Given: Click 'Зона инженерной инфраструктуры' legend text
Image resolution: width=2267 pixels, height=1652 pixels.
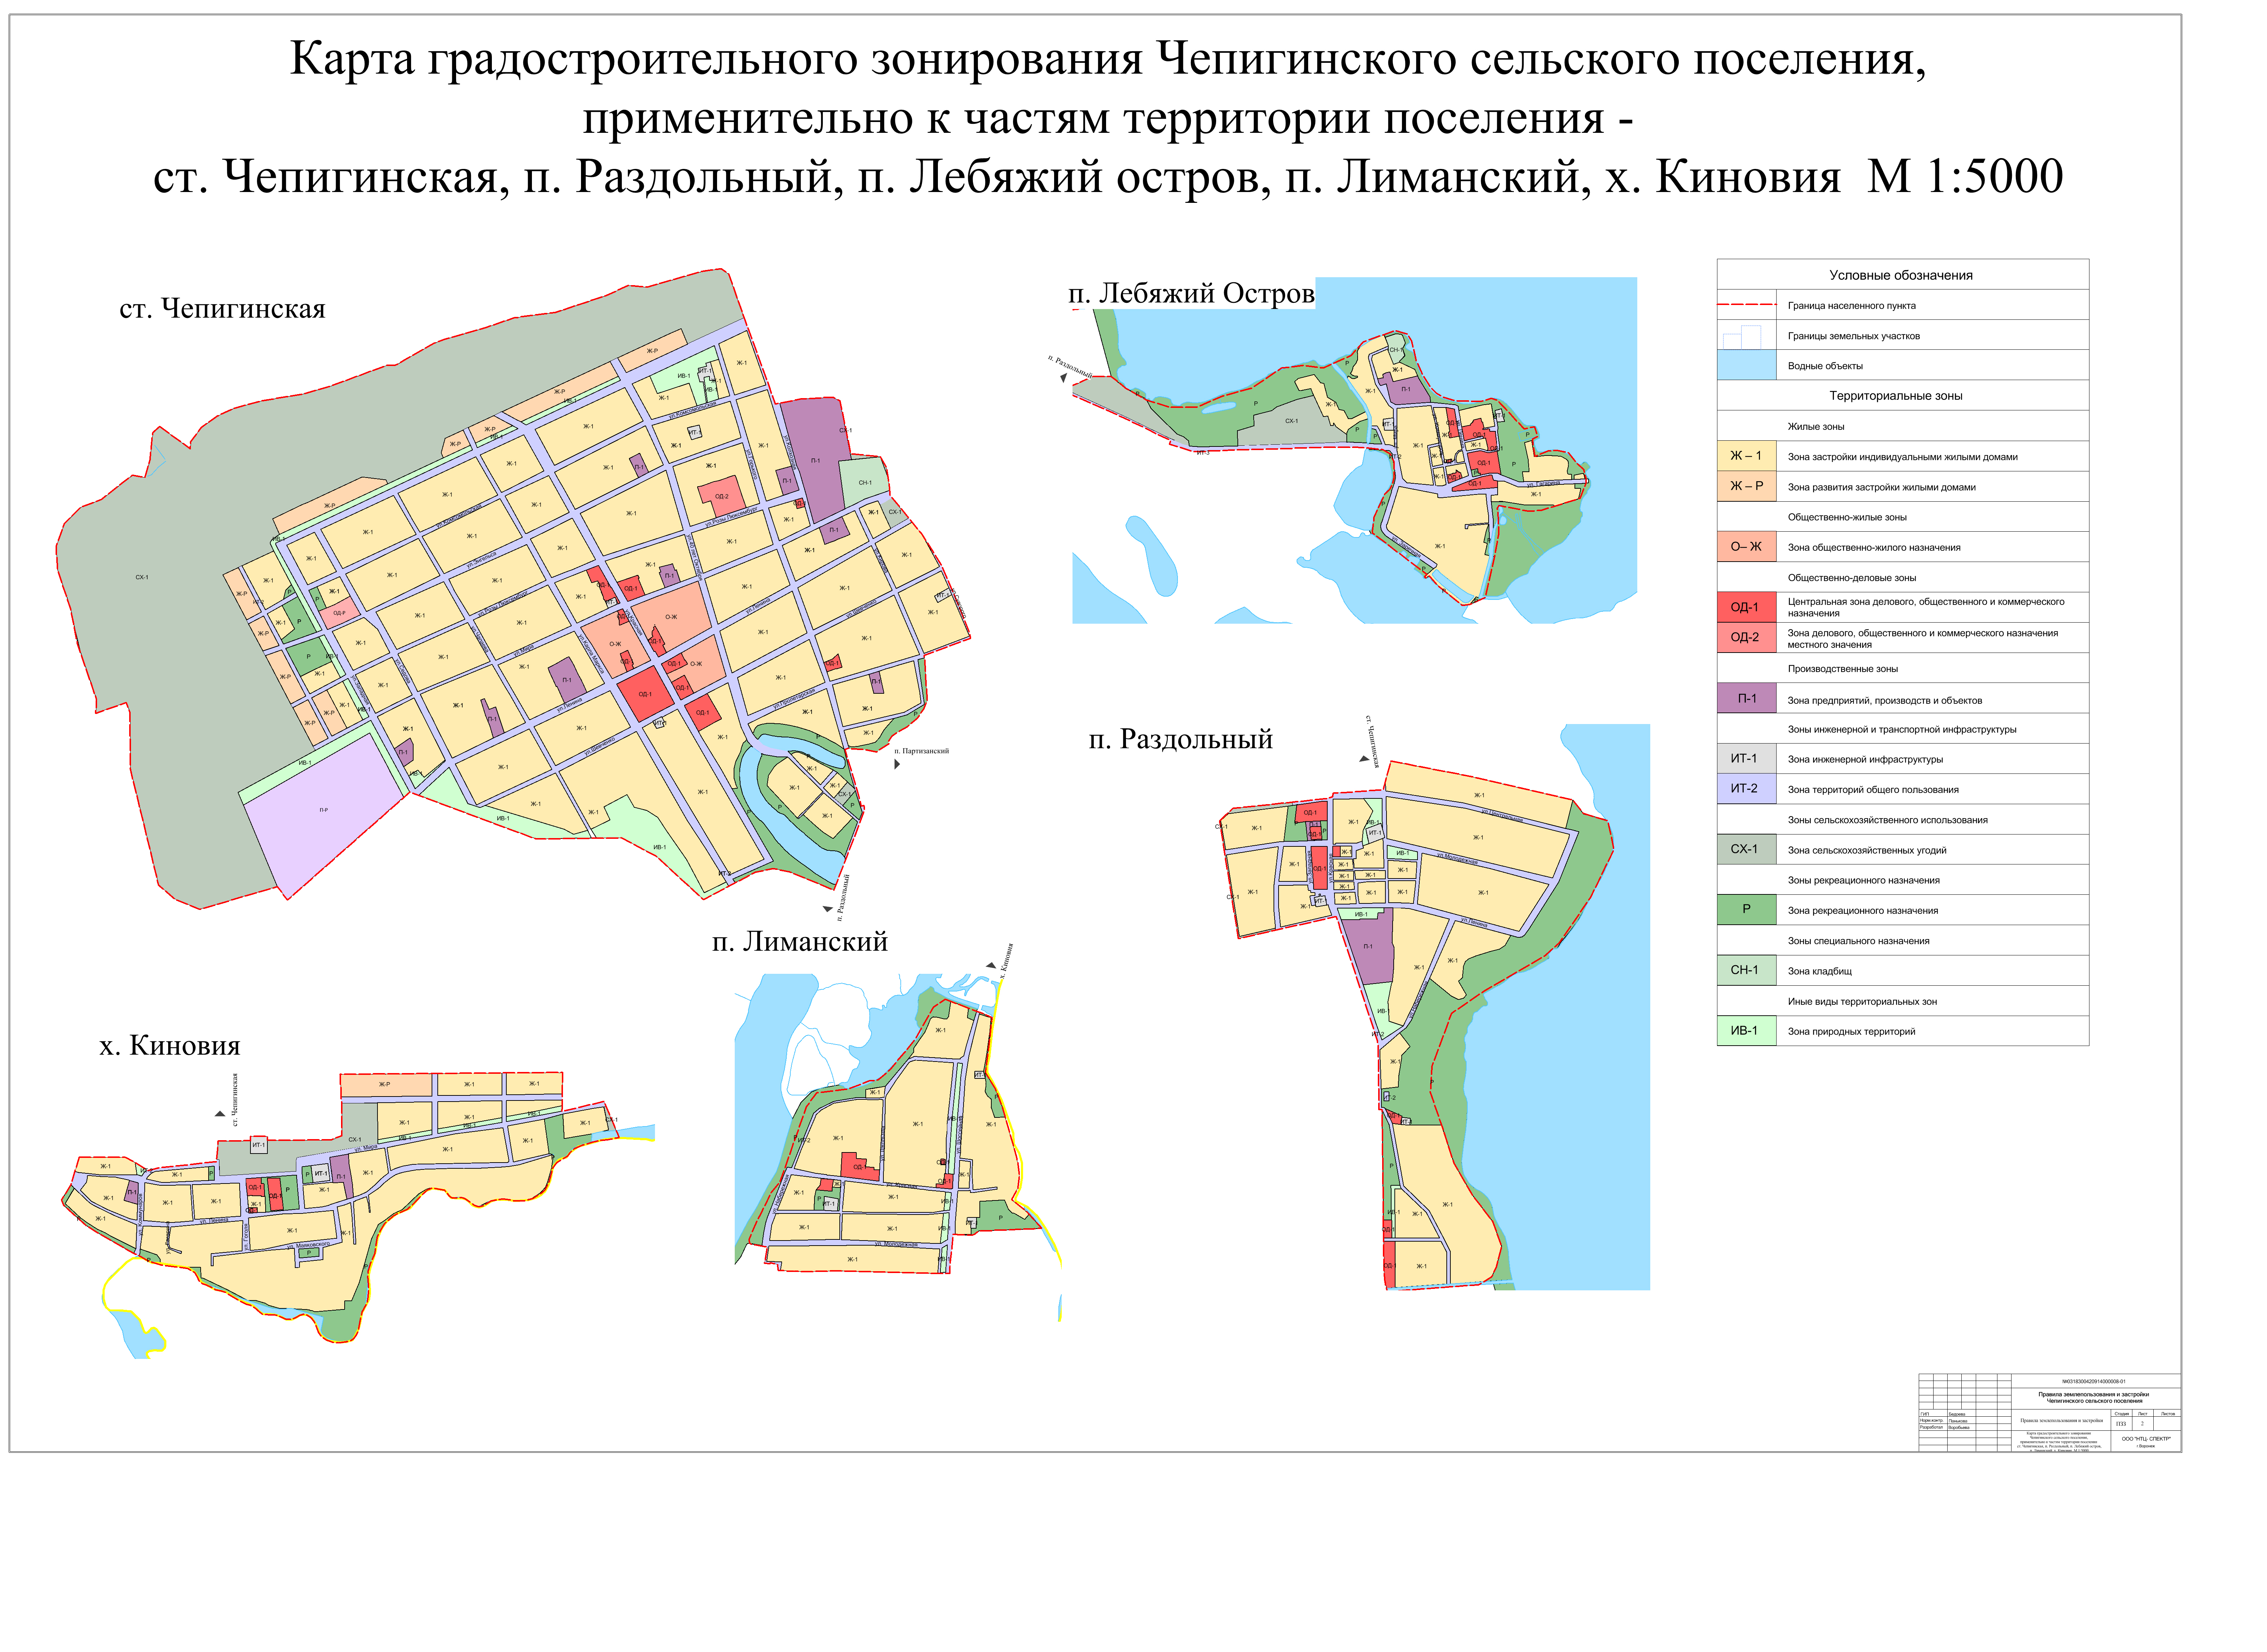Looking at the screenshot, I should click(x=1865, y=760).
